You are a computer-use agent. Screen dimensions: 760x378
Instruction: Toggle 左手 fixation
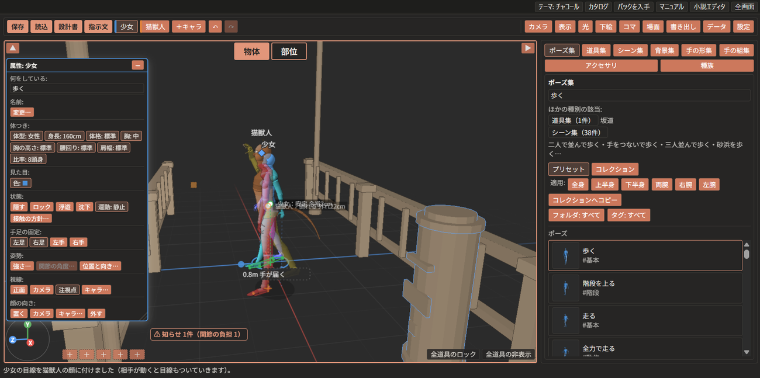click(x=58, y=242)
